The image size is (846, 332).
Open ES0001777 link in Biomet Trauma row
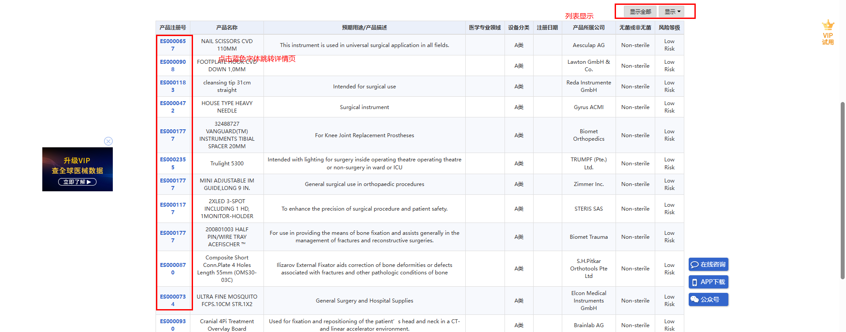(173, 237)
